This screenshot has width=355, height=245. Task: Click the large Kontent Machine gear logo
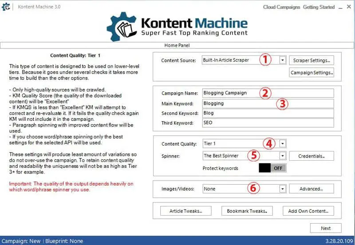(121, 27)
